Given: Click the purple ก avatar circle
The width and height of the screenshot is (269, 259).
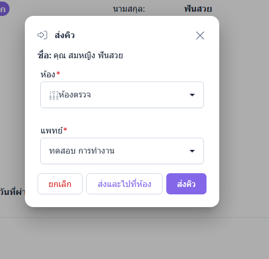Looking at the screenshot, I should (x=4, y=9).
